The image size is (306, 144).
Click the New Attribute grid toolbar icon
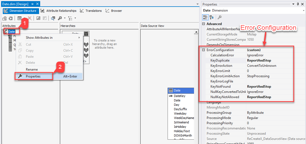click(x=39, y=18)
